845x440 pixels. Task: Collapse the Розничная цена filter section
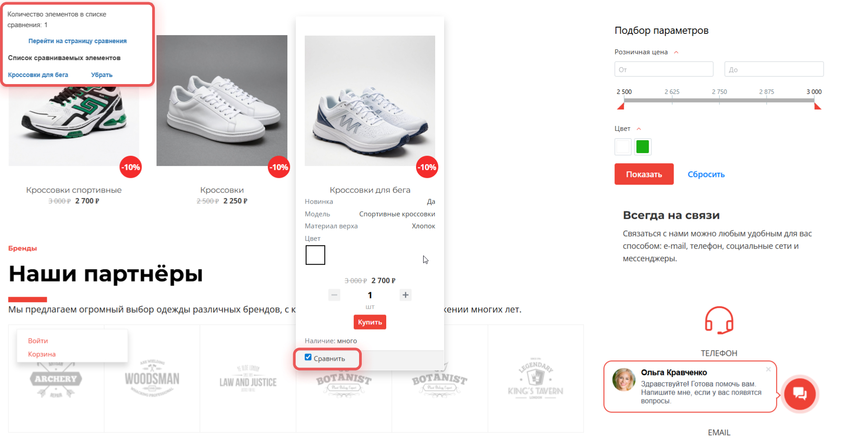click(676, 52)
